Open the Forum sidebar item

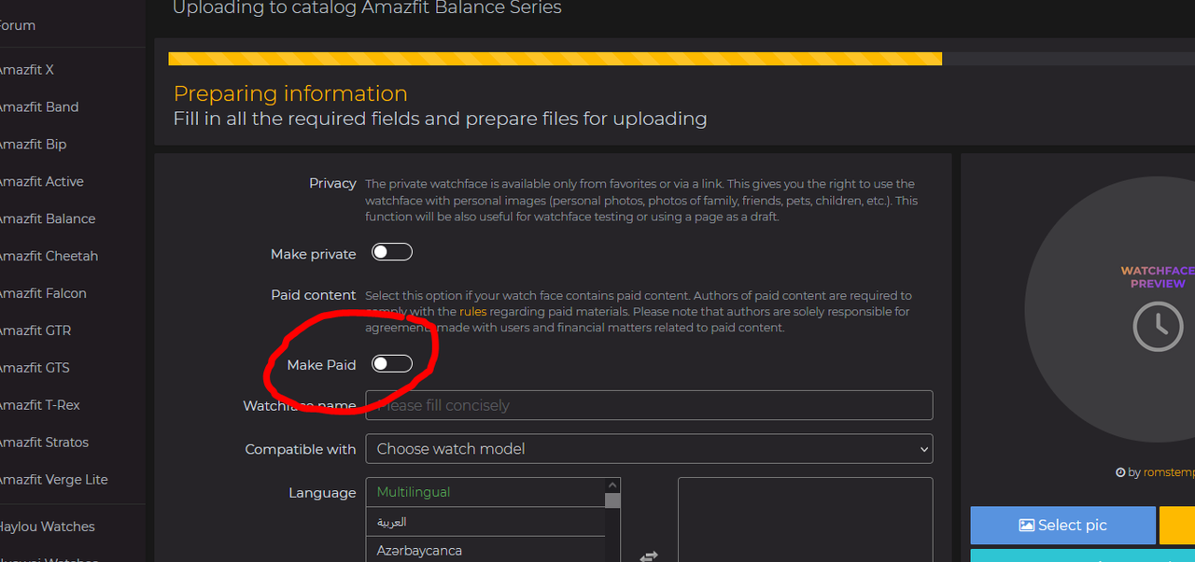18,25
